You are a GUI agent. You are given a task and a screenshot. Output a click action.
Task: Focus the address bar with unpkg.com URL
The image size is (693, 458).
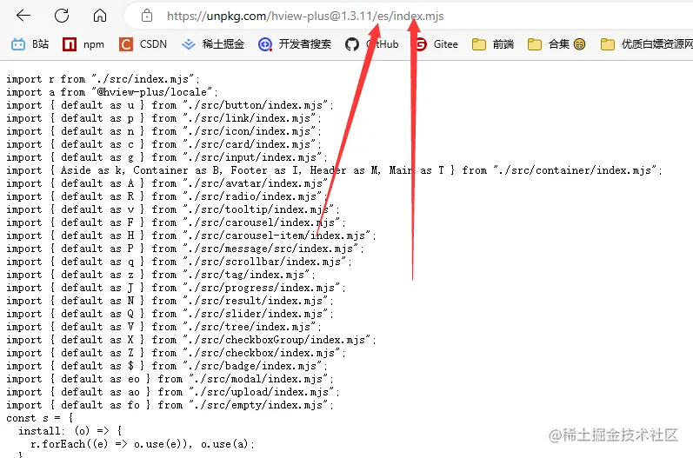(x=305, y=17)
